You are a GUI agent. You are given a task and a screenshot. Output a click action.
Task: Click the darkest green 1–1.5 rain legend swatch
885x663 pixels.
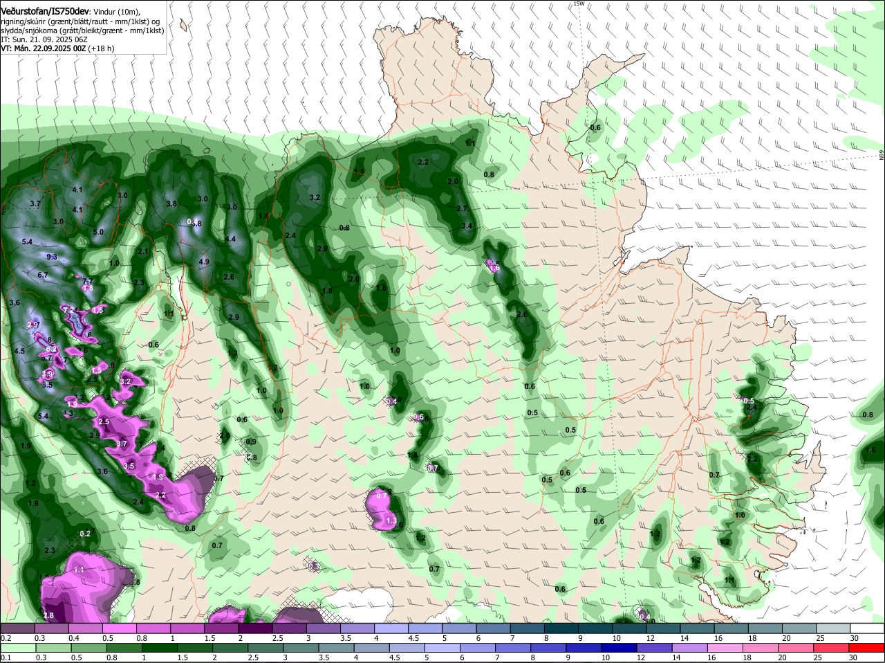(161, 648)
